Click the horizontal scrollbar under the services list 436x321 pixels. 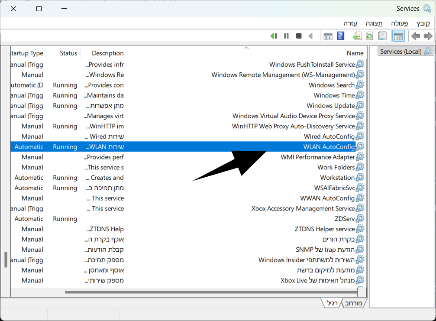pyautogui.click(x=208, y=292)
